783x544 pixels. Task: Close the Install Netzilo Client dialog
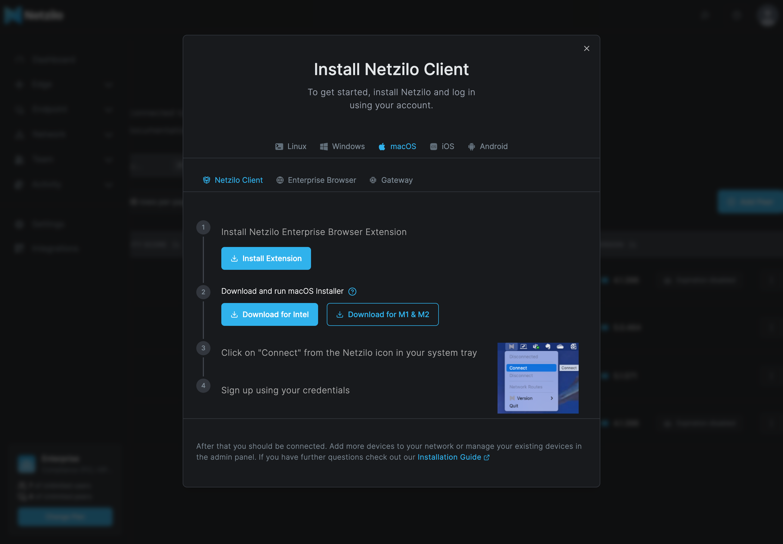(586, 48)
